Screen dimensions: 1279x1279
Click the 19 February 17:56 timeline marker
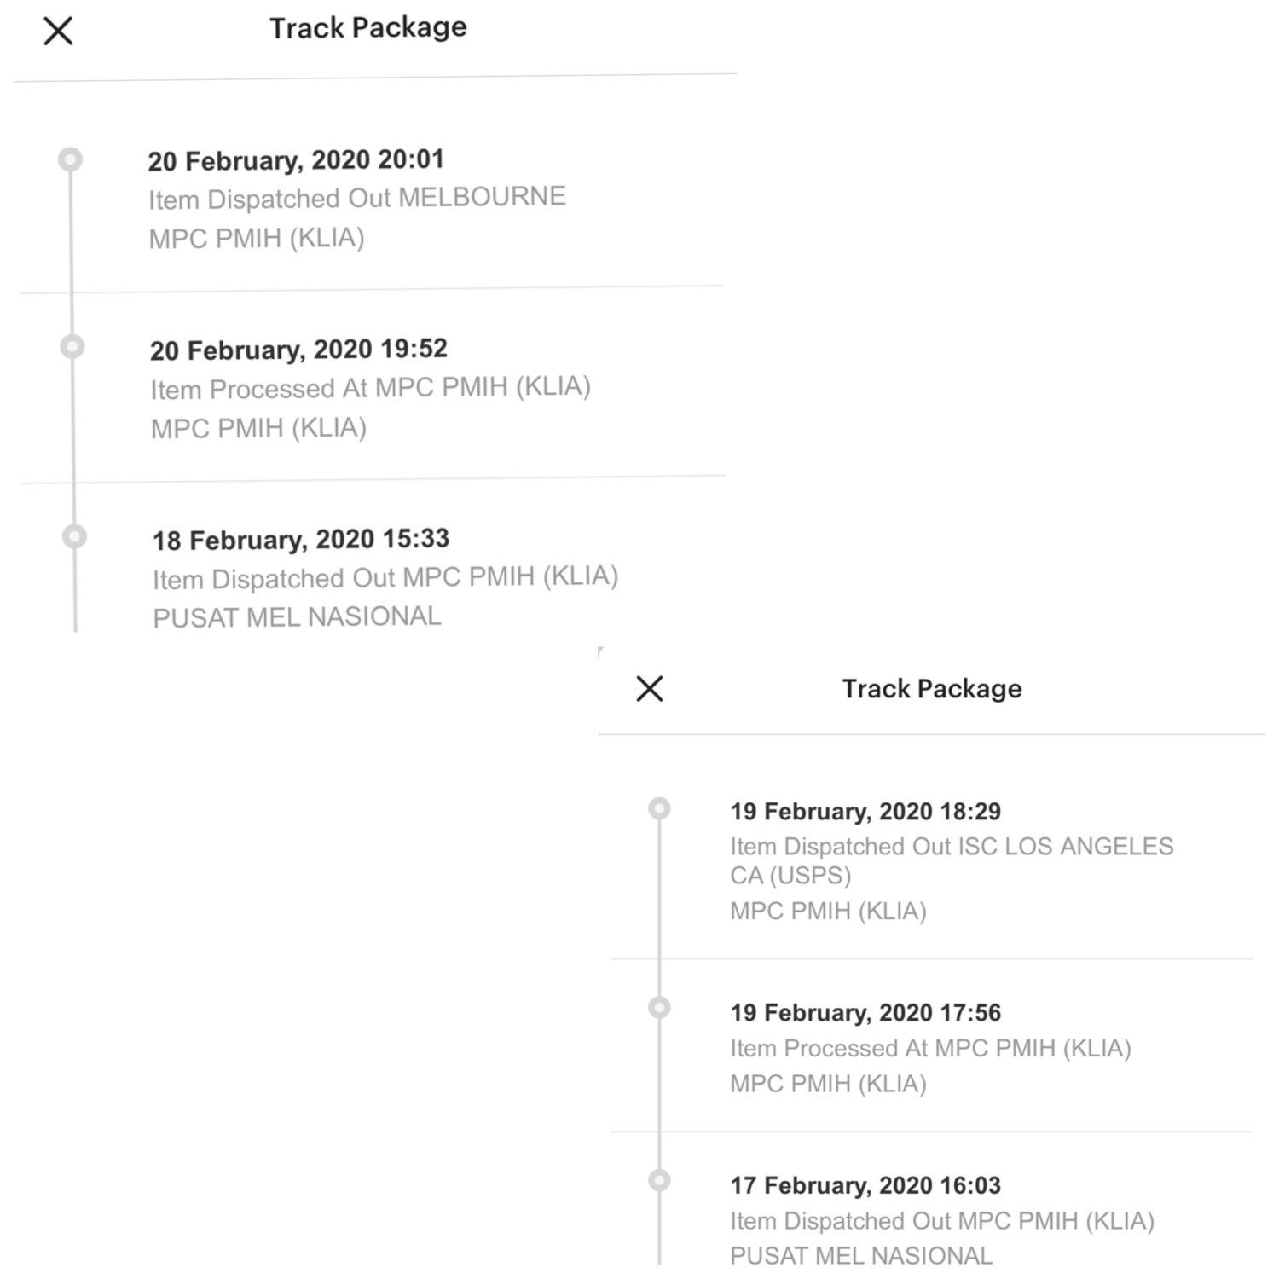[x=659, y=1008]
